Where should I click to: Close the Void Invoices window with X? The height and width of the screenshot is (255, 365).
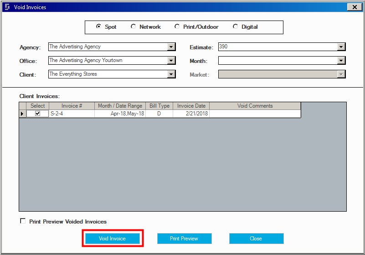[x=355, y=7]
